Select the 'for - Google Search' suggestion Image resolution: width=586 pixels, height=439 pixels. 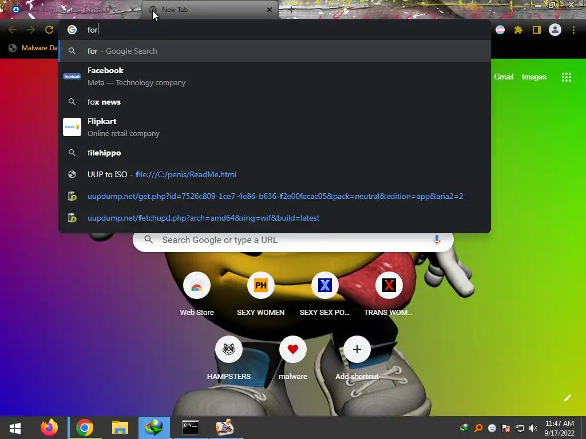[x=275, y=51]
